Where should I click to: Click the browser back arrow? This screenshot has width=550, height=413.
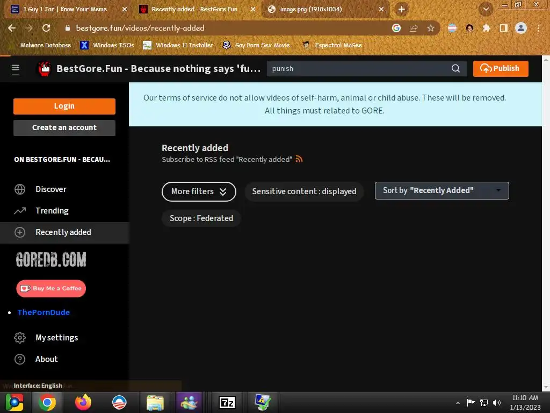click(x=12, y=28)
